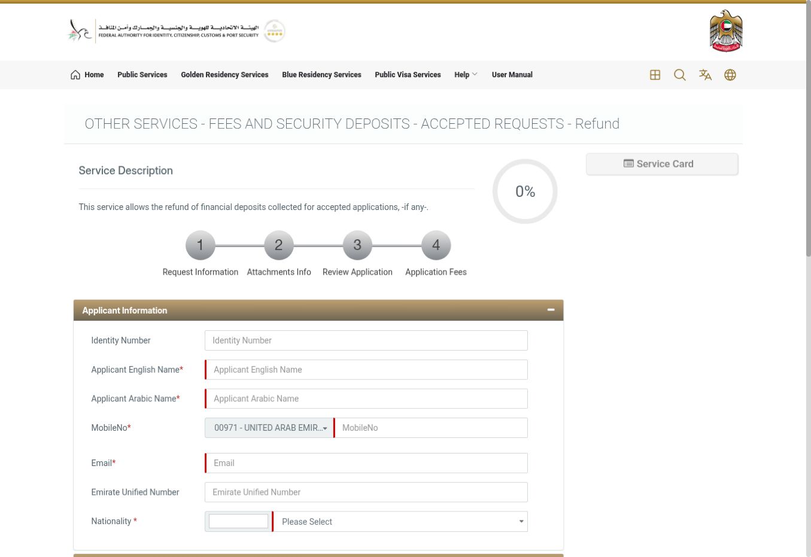811x557 pixels.
Task: Focus the Emirate Unified Number field
Action: point(366,492)
